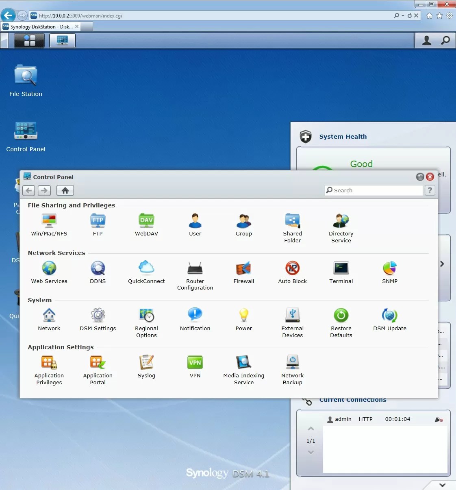456x490 pixels.
Task: Expand the widget panel right chevron
Action: click(442, 264)
